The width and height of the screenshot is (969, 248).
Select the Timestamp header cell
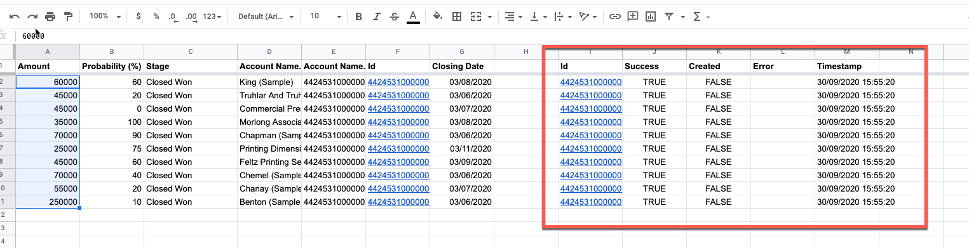[x=847, y=66]
